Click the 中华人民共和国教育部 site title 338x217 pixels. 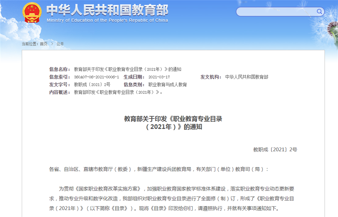coord(107,10)
